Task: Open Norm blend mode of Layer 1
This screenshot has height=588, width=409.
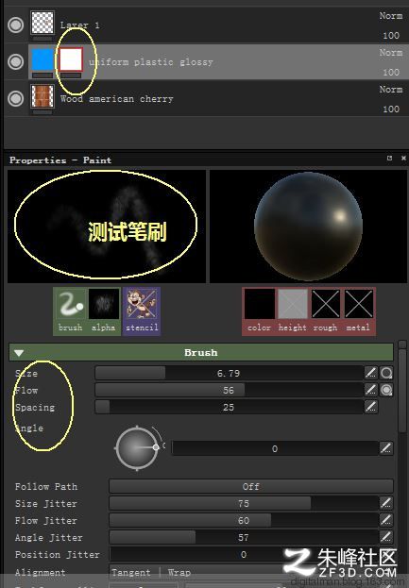Action: click(x=391, y=16)
